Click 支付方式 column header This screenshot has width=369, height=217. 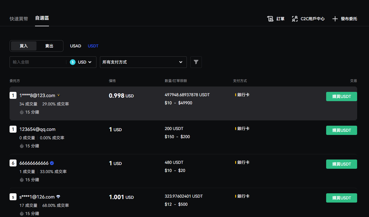pos(240,81)
